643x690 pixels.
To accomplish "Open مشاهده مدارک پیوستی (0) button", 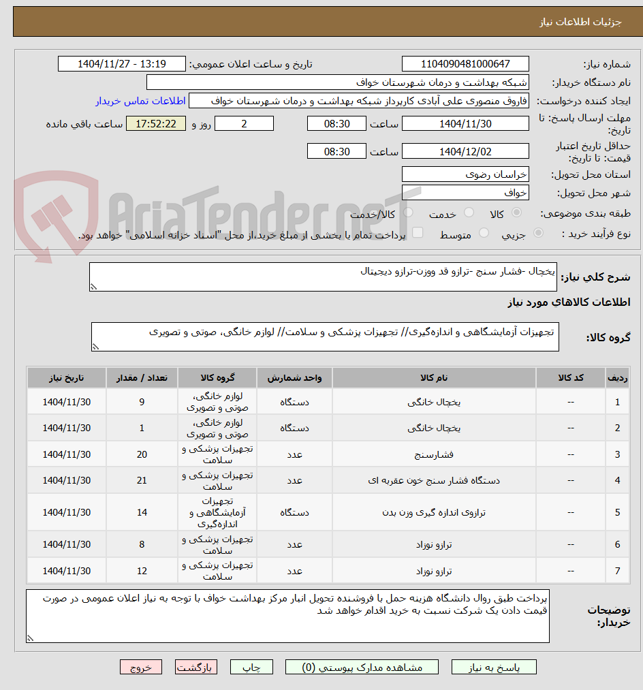I will pyautogui.click(x=362, y=667).
